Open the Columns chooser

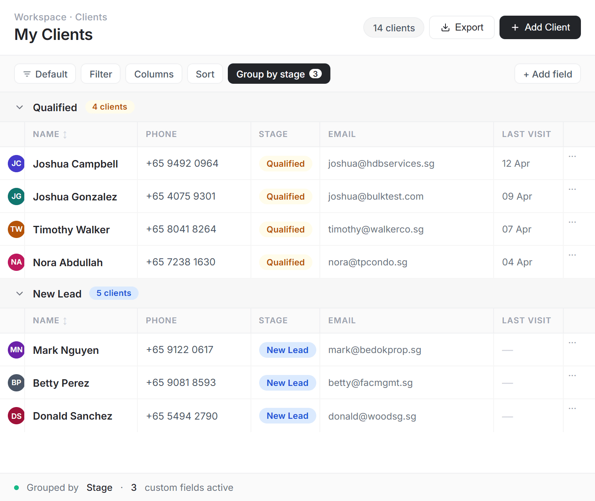(x=154, y=74)
